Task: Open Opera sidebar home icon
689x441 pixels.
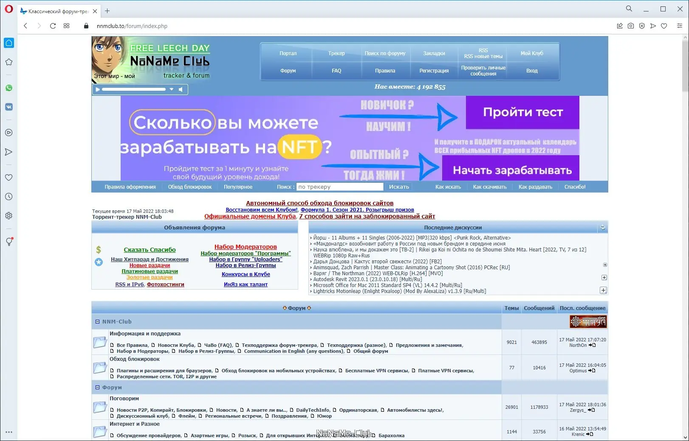Action: 8,43
